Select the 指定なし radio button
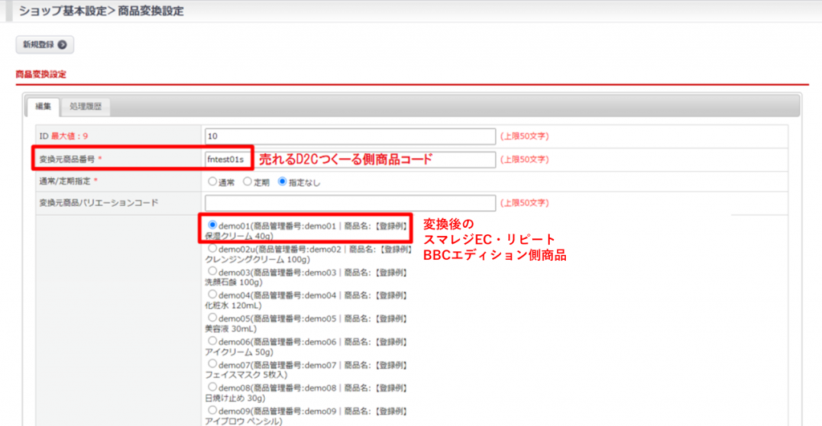Viewport: 822px width, 426px height. pyautogui.click(x=283, y=182)
